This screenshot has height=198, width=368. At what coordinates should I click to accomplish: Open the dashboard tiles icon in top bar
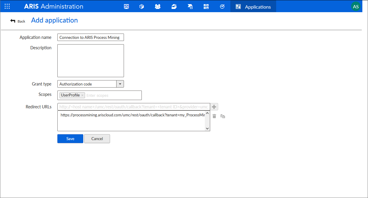pos(206,7)
